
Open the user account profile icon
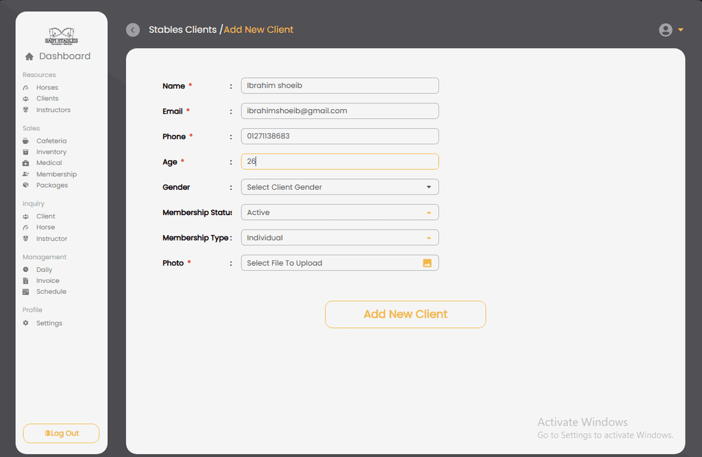(x=665, y=30)
